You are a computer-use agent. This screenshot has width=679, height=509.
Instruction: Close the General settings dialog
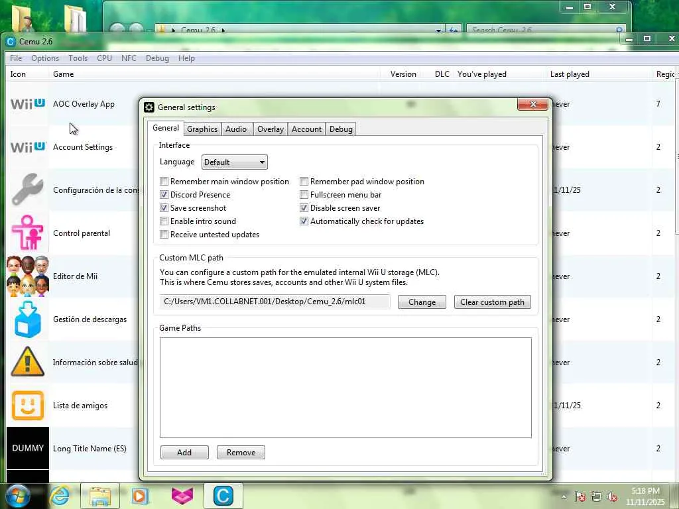pyautogui.click(x=532, y=104)
